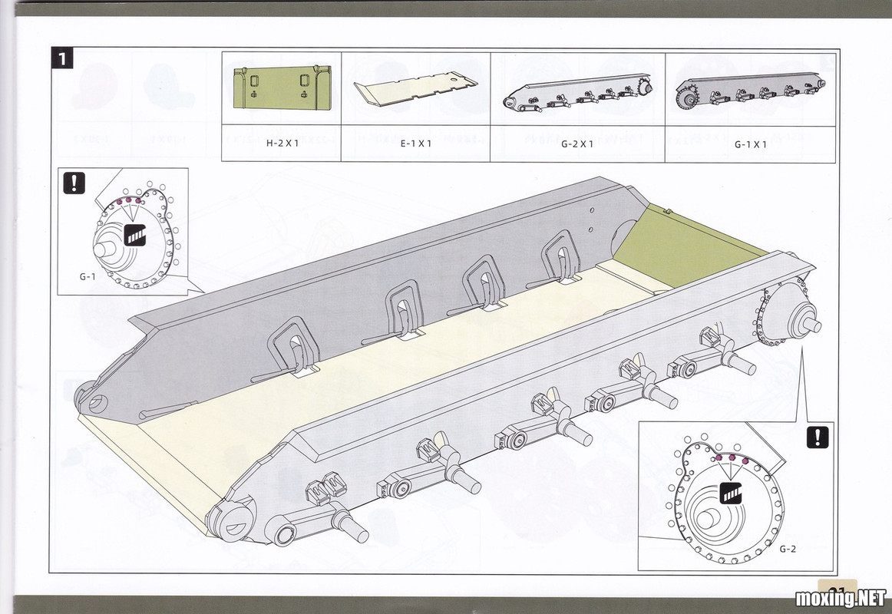Click the exclamation warning icon above G-1 detail
892x614 pixels.
click(x=74, y=183)
